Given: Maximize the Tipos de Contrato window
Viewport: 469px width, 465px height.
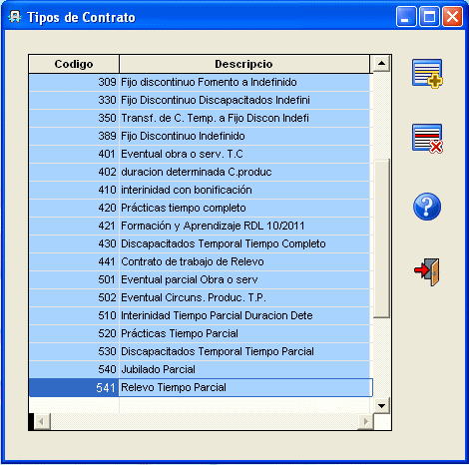Looking at the screenshot, I should [429, 17].
